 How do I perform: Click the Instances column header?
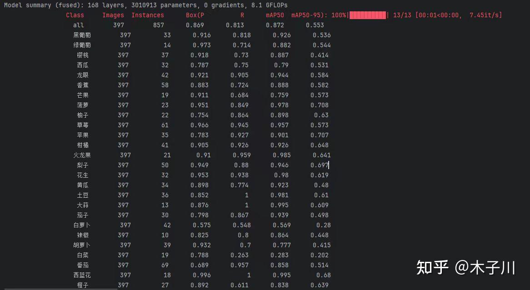click(x=148, y=15)
